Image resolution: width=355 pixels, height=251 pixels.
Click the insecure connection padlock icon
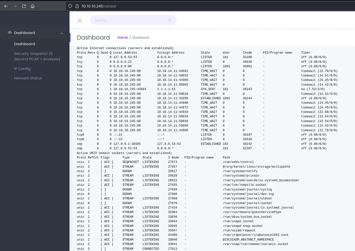pos(77,6)
